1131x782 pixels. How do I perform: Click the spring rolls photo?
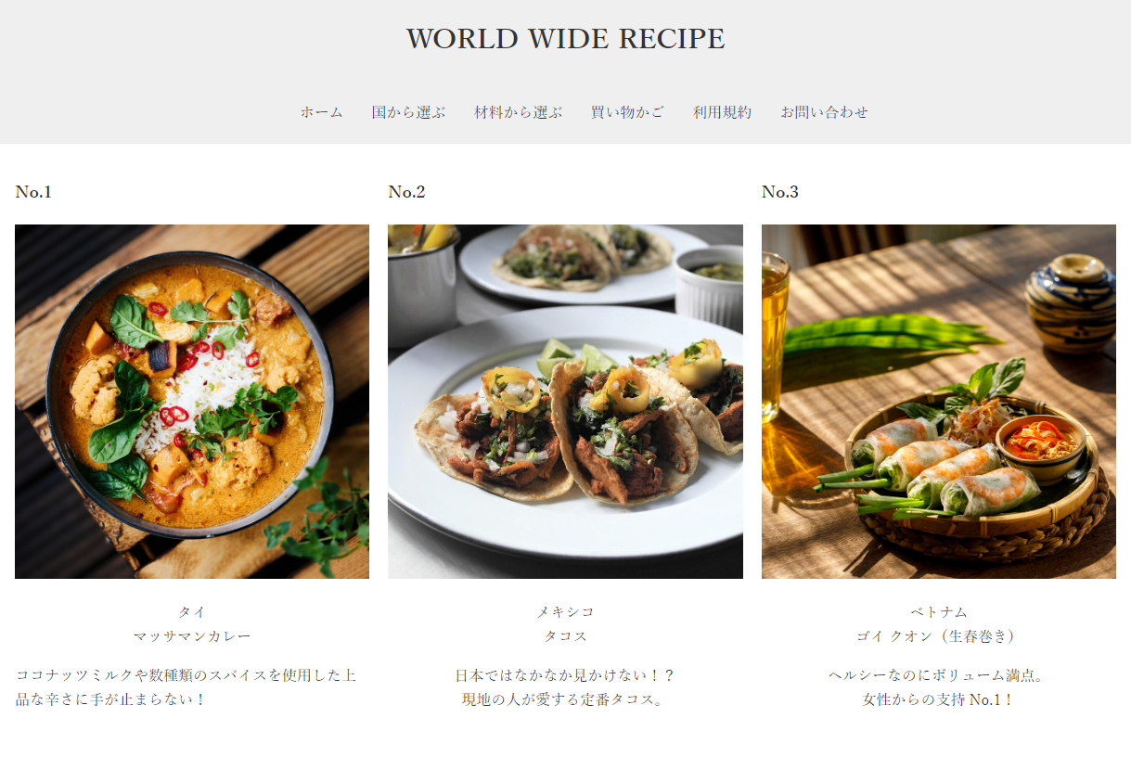point(939,402)
